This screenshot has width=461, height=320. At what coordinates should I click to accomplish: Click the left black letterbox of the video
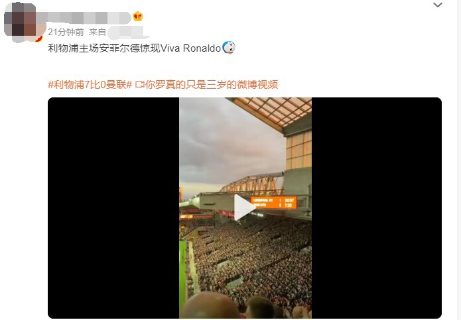[x=113, y=208]
